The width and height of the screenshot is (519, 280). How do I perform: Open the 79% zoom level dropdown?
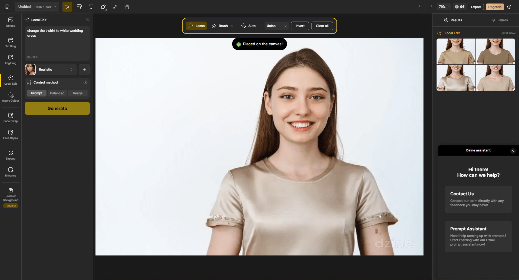tap(443, 7)
